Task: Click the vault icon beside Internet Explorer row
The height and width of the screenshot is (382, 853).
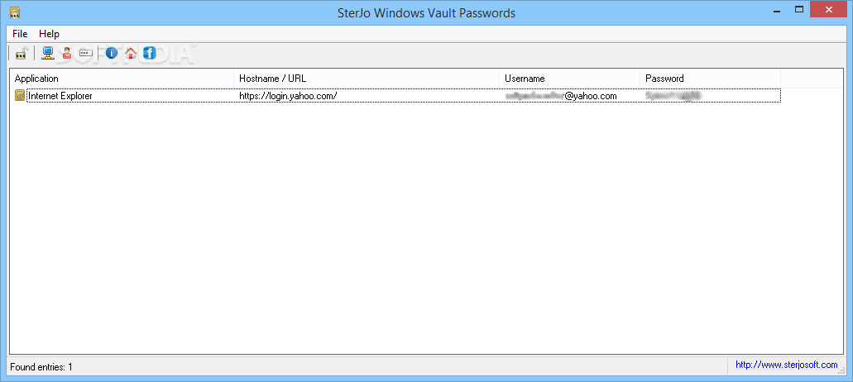Action: pos(20,96)
